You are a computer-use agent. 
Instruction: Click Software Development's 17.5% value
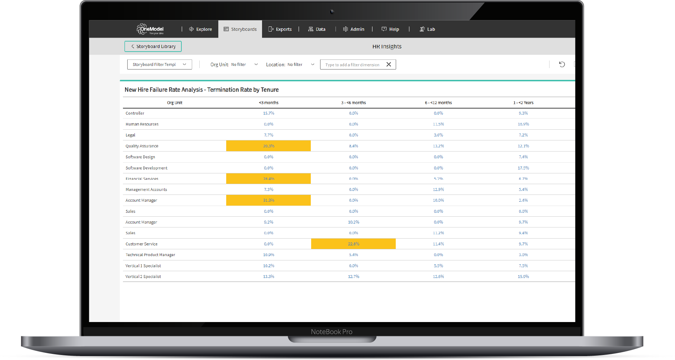pyautogui.click(x=523, y=168)
